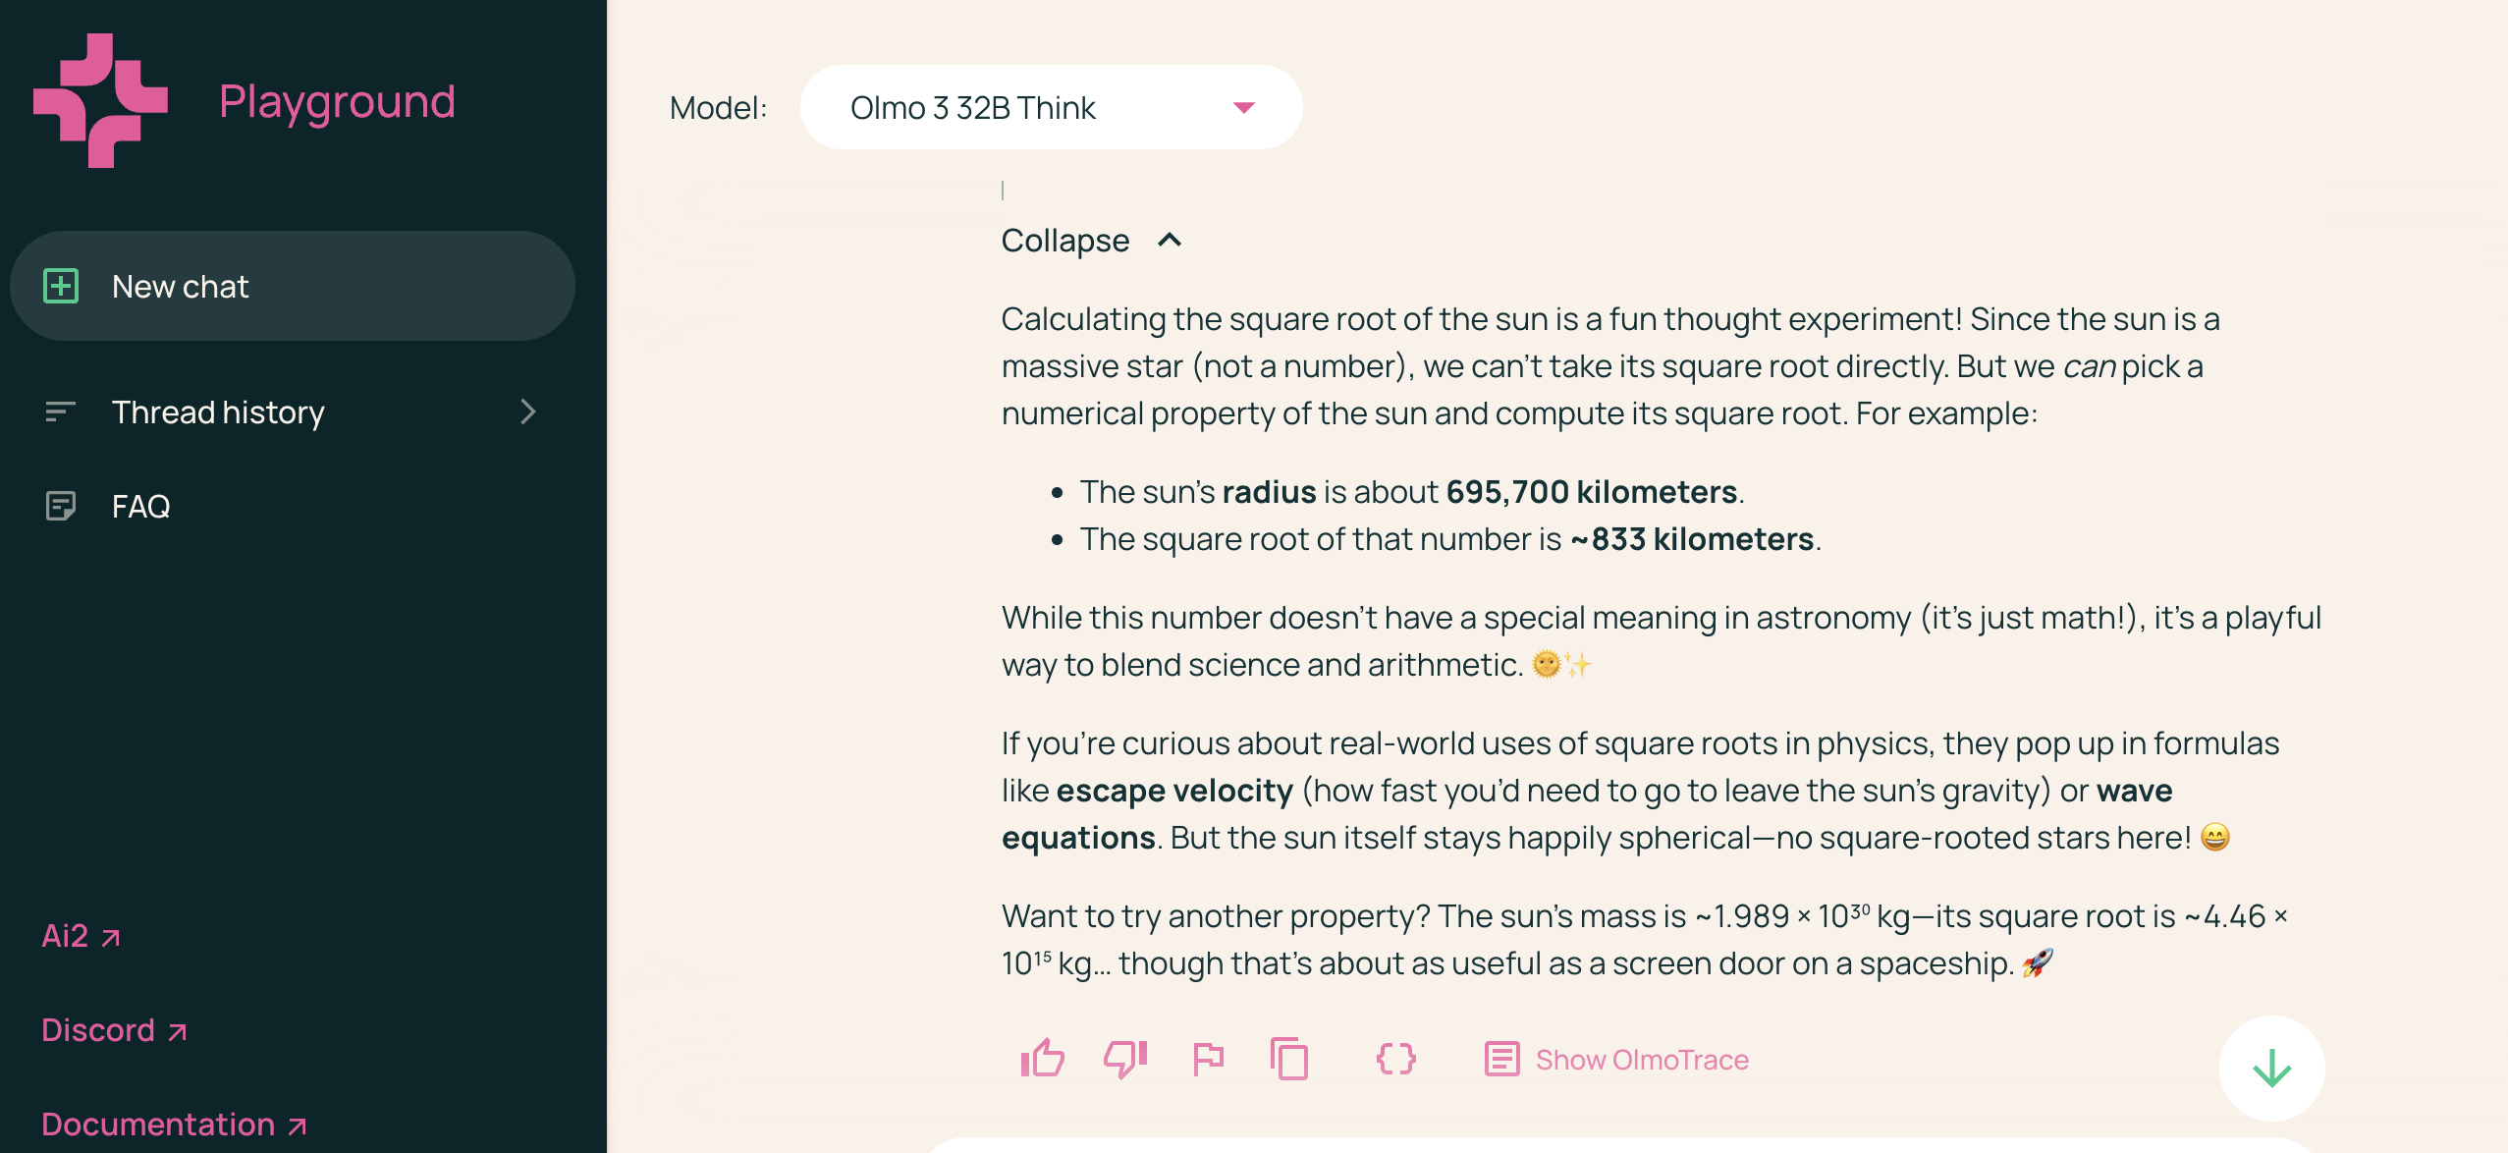The image size is (2508, 1153).
Task: Click the Ai2 Playground logo
Action: point(101,100)
